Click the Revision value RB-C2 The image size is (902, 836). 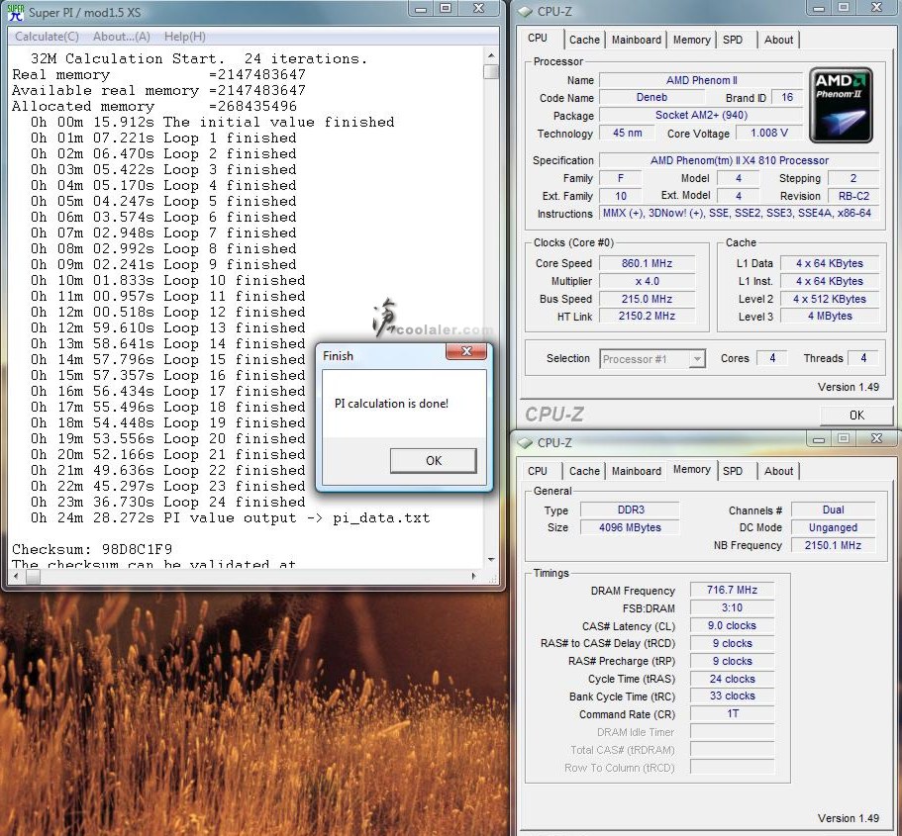coord(853,196)
